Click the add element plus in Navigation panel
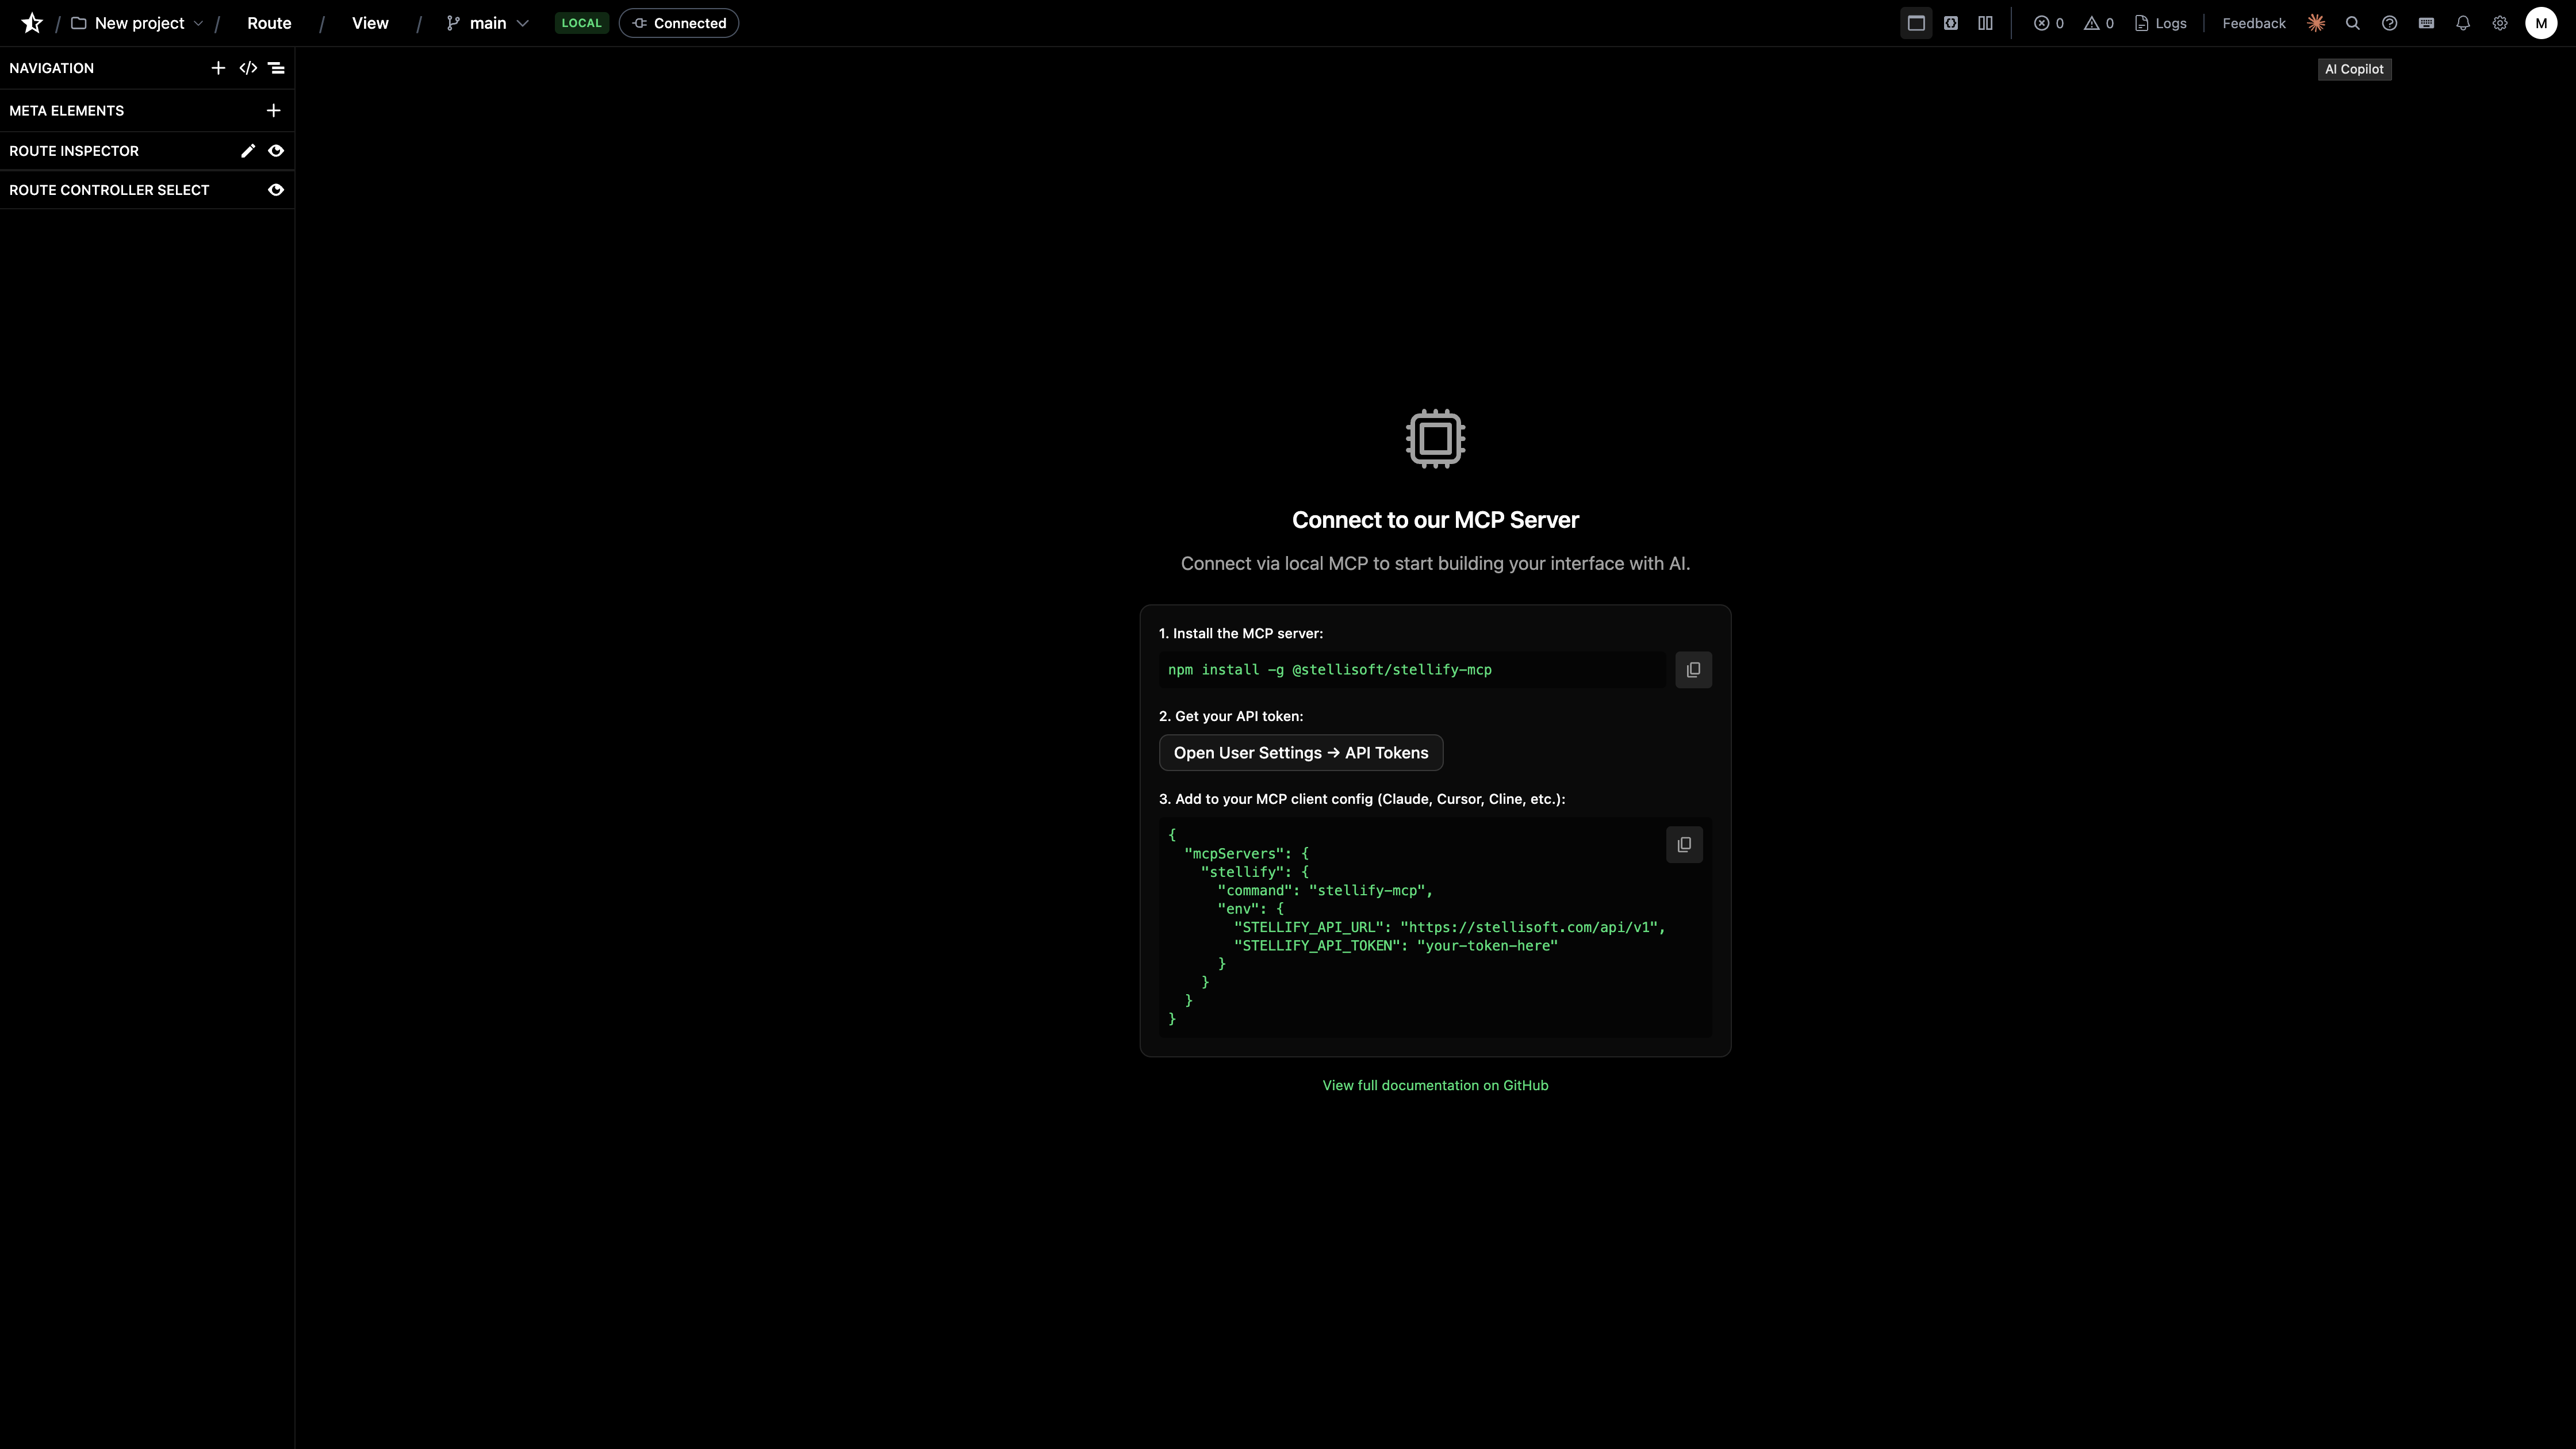This screenshot has height=1449, width=2576. coord(218,68)
